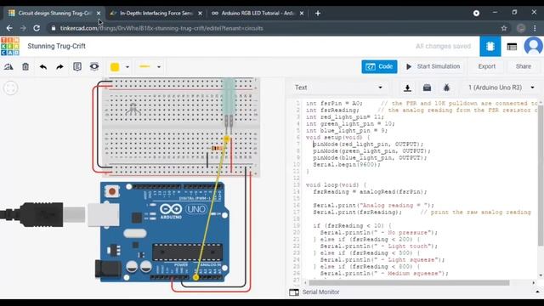Viewport: 544px width, 306px height.
Task: Start the simulation
Action: (433, 66)
